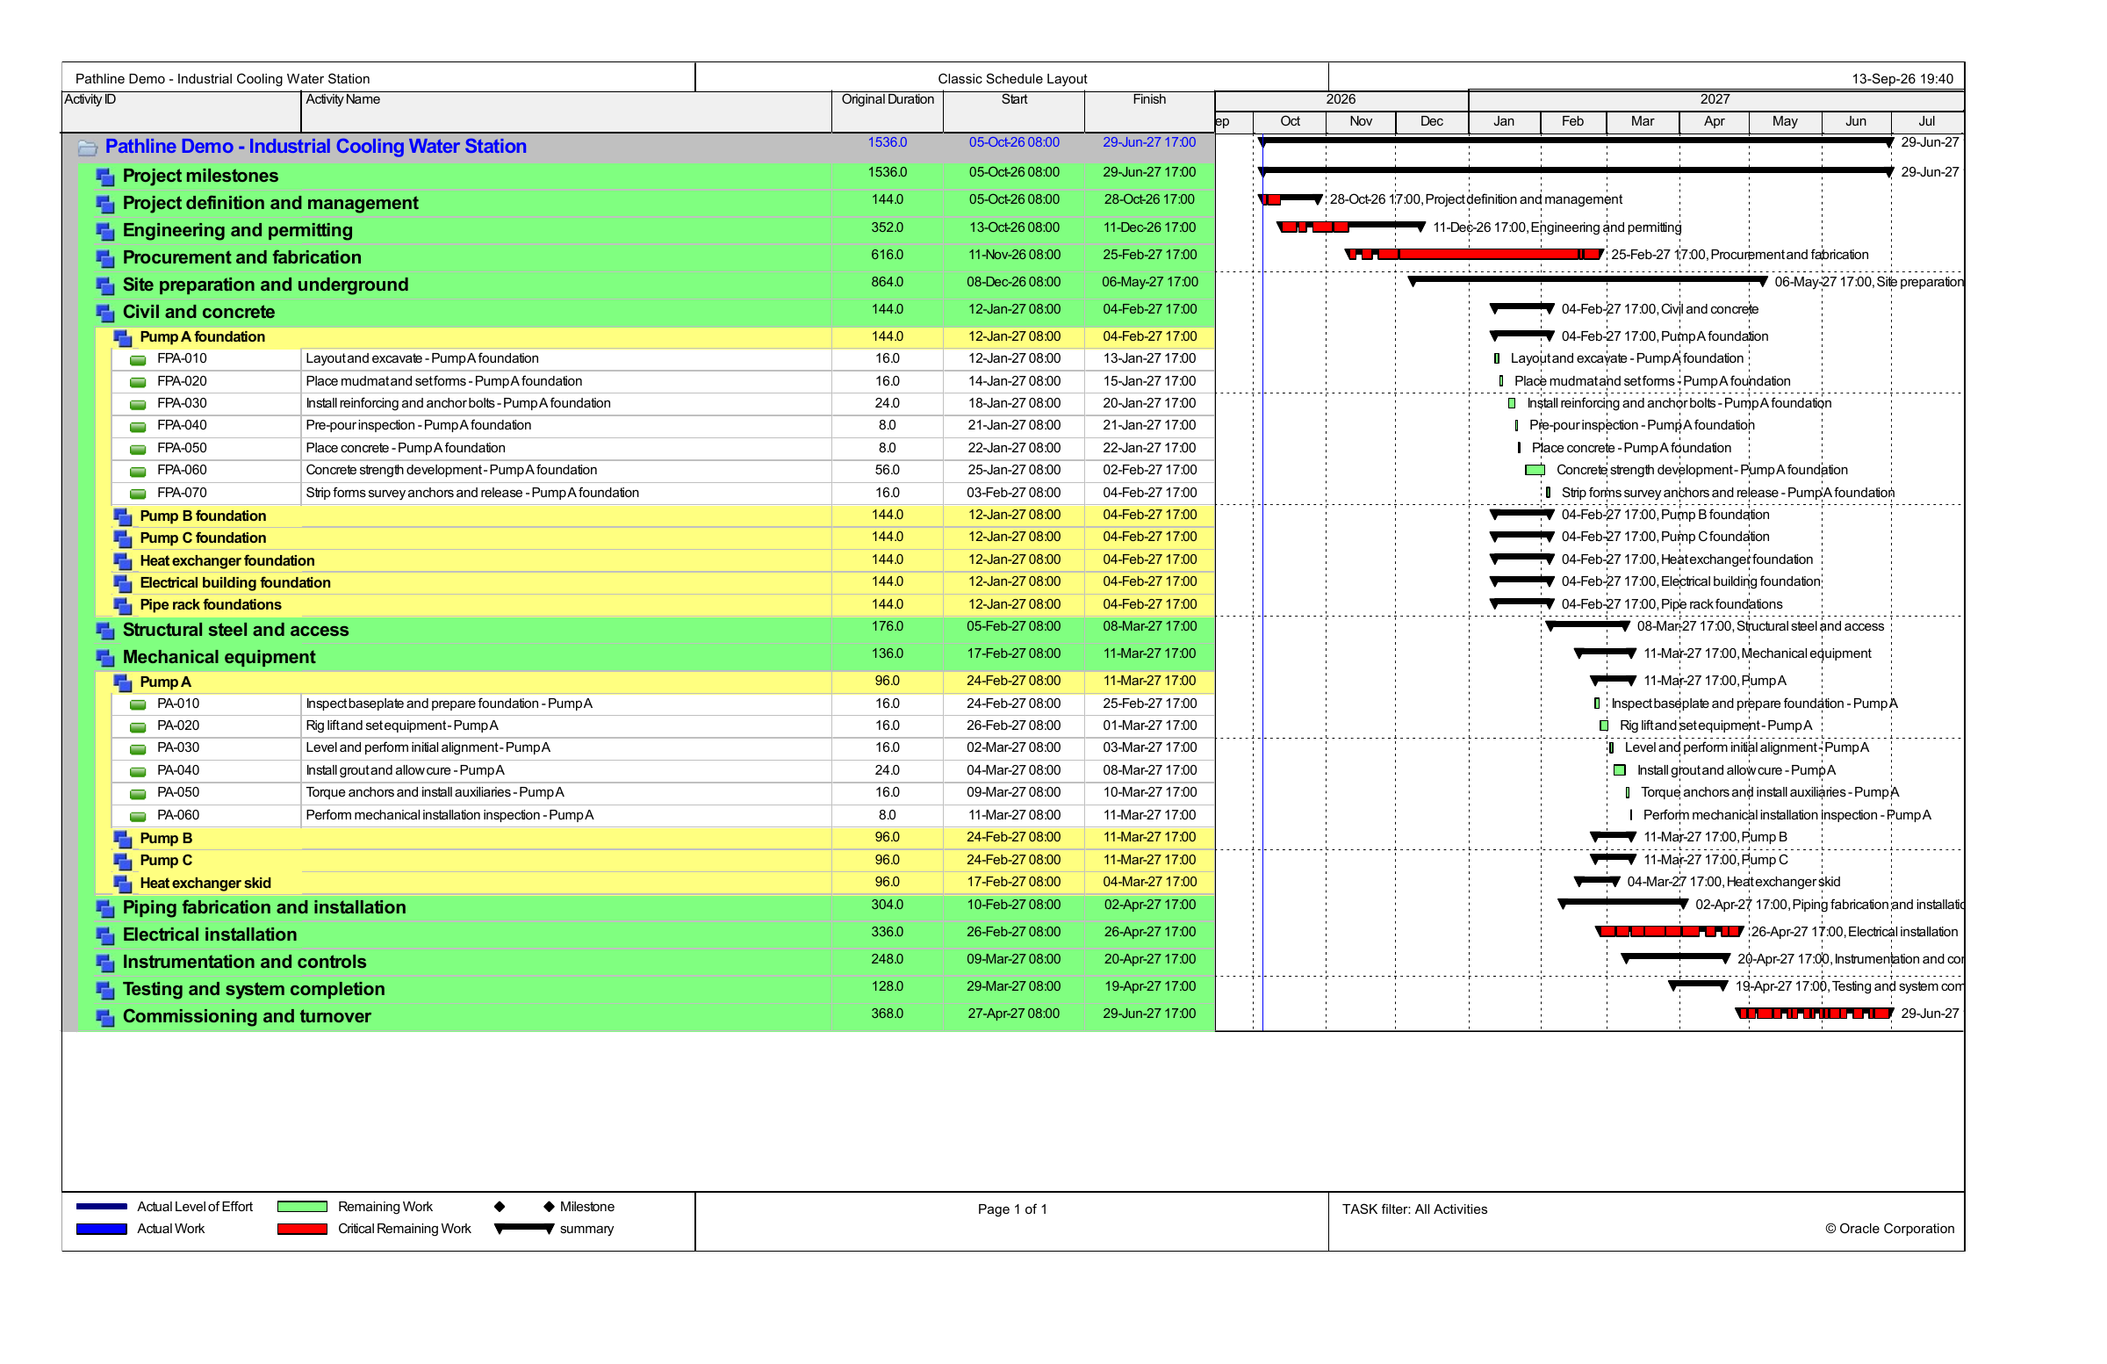Click the activity icon for PA-010

(138, 705)
